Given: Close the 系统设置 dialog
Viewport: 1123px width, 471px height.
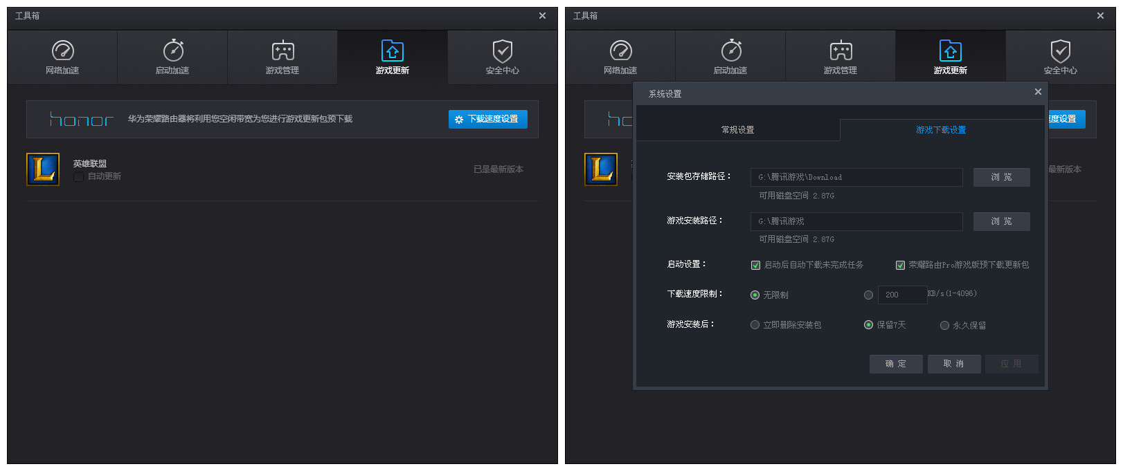Looking at the screenshot, I should point(1038,92).
